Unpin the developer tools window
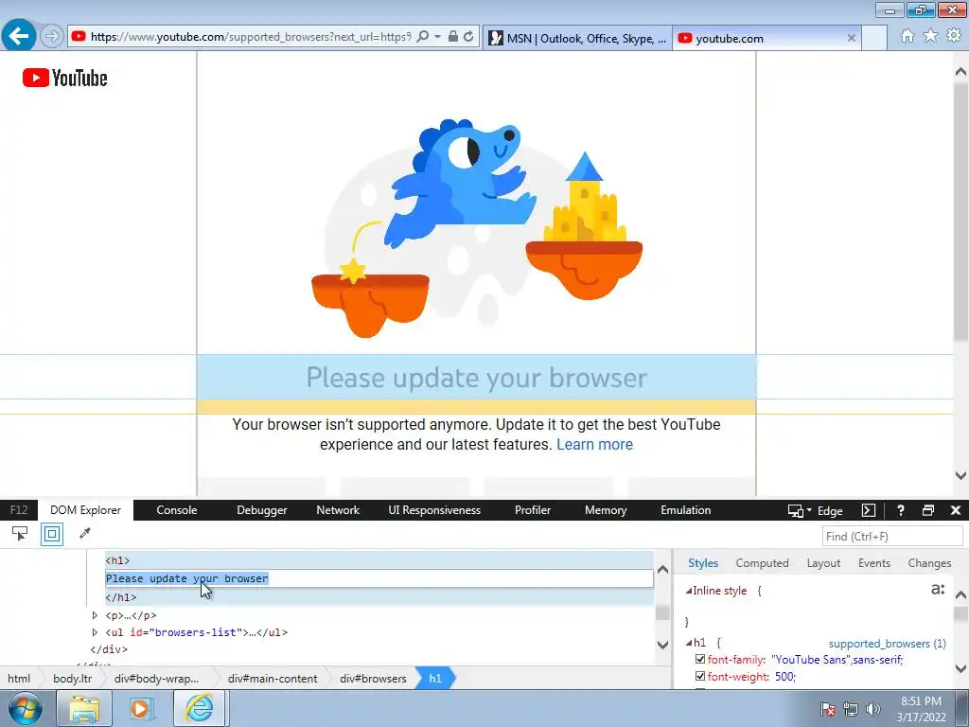 click(x=928, y=510)
